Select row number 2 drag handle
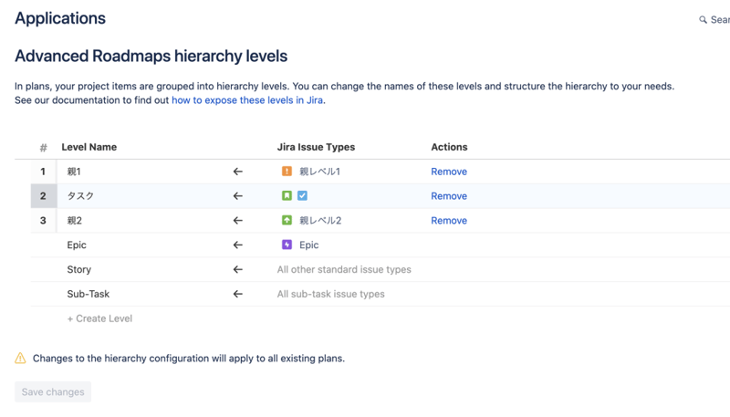 pos(43,196)
